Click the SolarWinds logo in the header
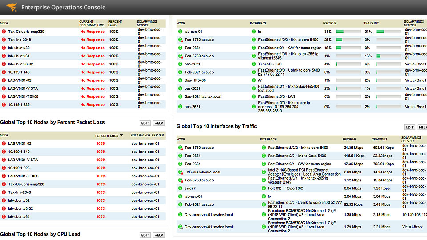This screenshot has height=240, width=427. 12,7
